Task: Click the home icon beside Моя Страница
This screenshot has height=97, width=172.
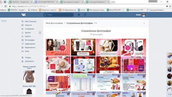Action: pyautogui.click(x=23, y=21)
